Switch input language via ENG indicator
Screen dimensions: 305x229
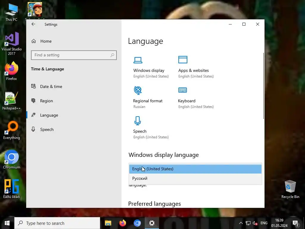[x=264, y=223]
